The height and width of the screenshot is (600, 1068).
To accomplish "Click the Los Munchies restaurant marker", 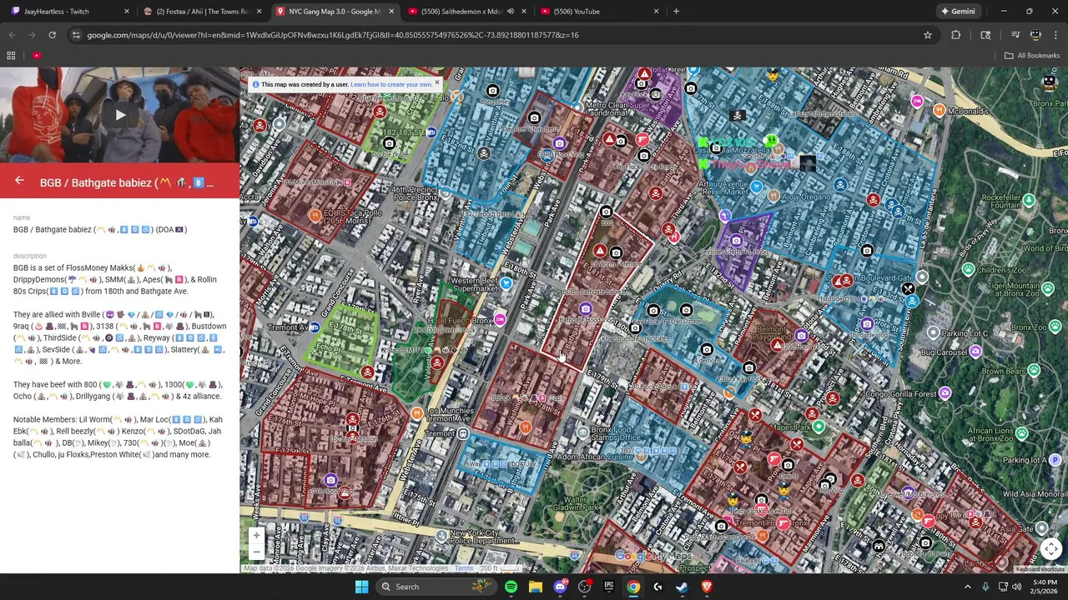I will [416, 412].
